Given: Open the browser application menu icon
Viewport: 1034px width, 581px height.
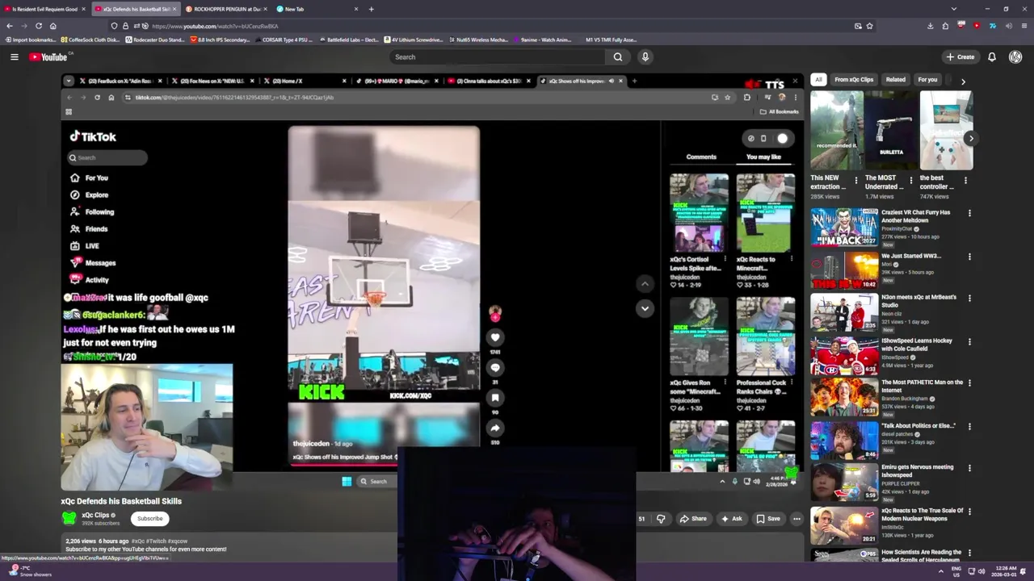Looking at the screenshot, I should [1023, 26].
